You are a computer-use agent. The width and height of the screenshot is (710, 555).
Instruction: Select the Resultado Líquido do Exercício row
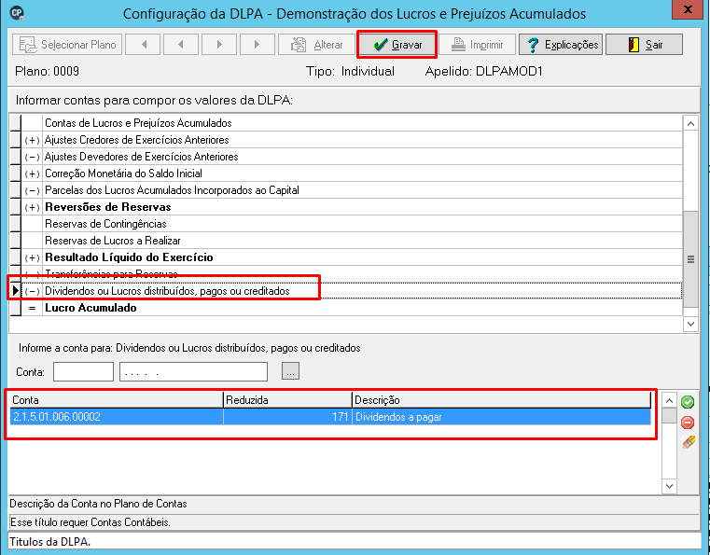[346, 257]
